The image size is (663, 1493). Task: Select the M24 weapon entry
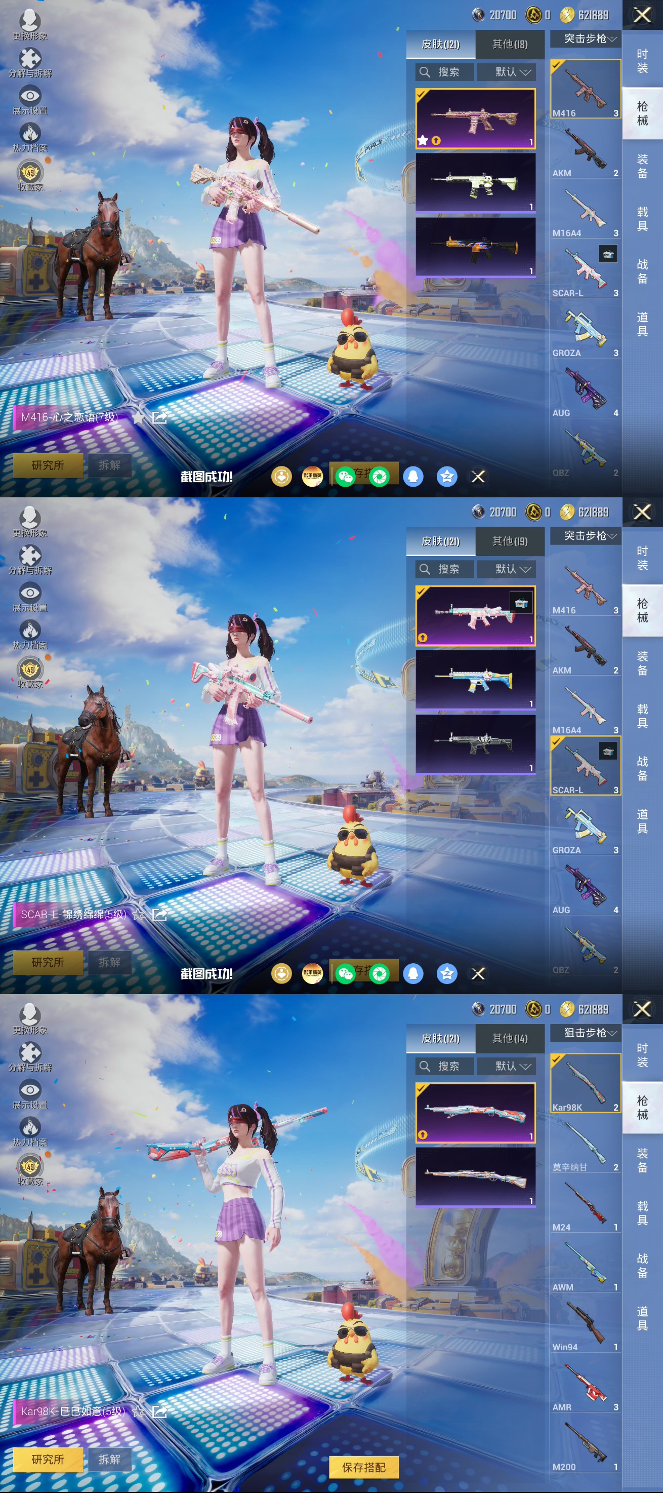(586, 1204)
